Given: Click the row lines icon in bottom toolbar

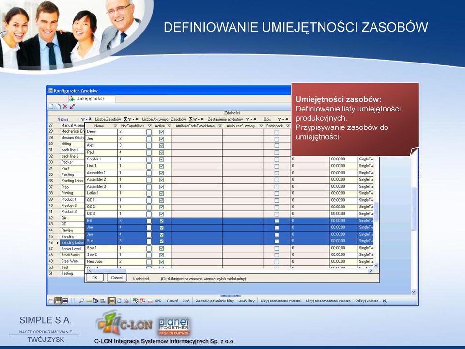Looking at the screenshot, I should 103,301.
